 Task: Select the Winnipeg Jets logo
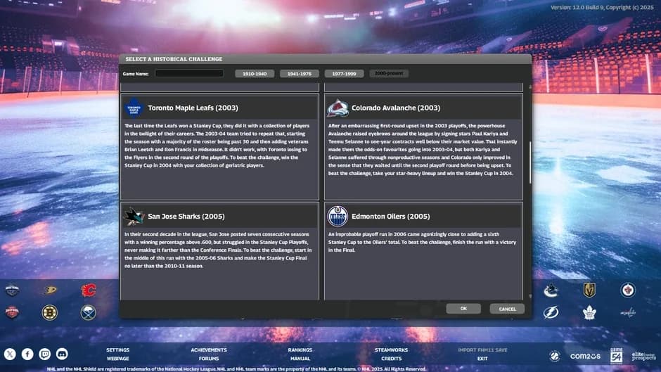click(x=628, y=290)
